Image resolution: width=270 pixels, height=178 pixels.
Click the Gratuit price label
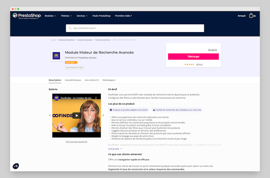212,50
